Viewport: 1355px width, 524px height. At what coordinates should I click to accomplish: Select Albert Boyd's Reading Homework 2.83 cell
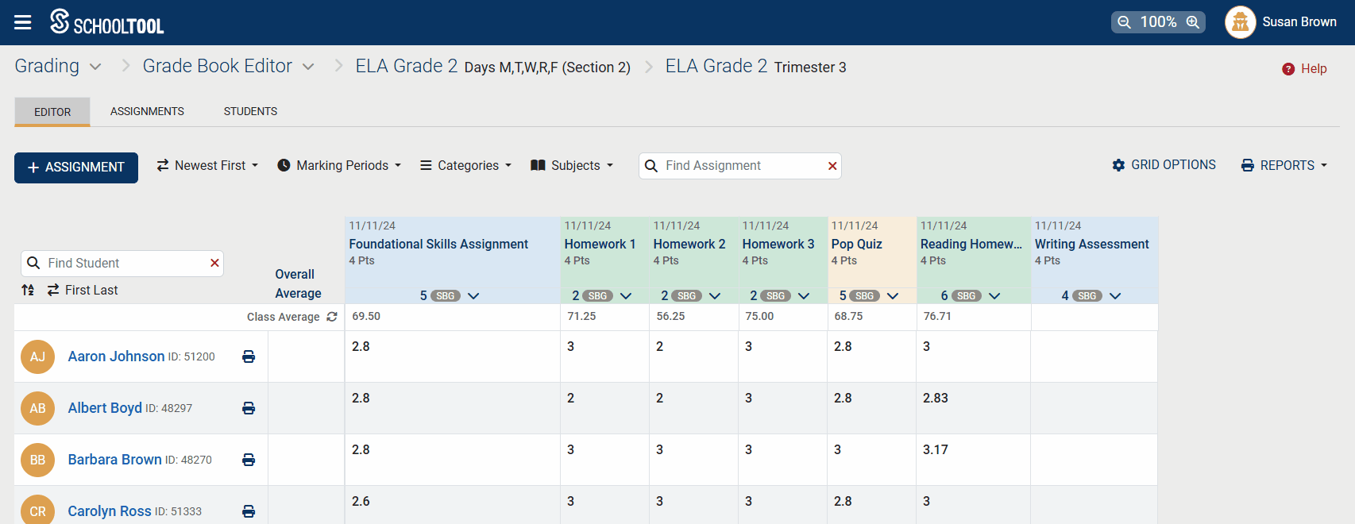pos(973,408)
